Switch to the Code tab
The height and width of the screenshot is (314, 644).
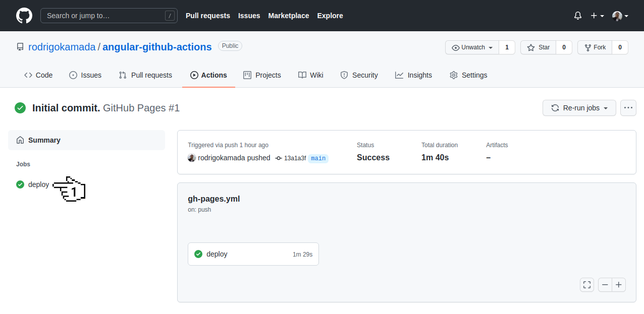[38, 75]
